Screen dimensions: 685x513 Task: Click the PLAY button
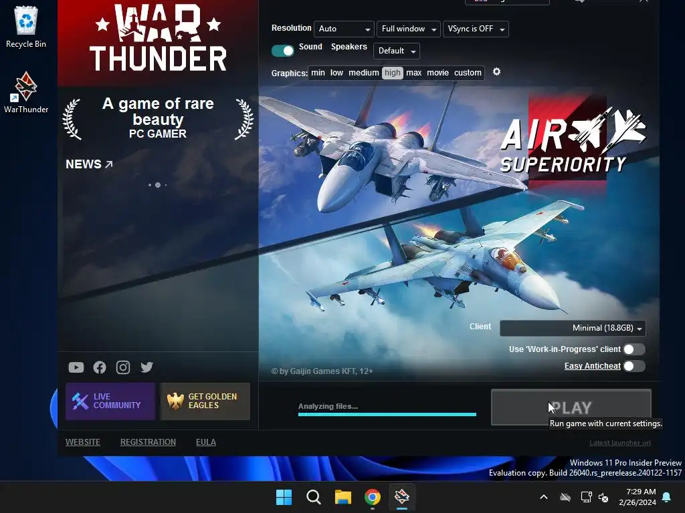coord(571,407)
